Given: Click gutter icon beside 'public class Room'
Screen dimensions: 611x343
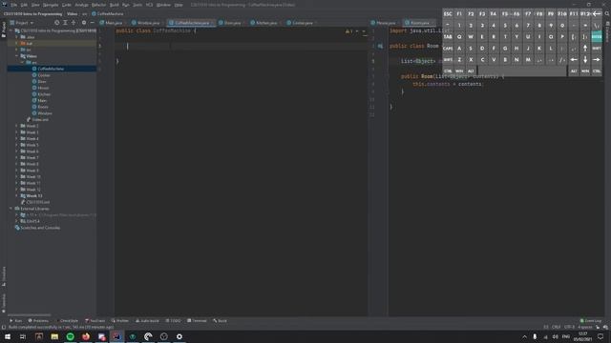Looking at the screenshot, I should coord(380,46).
